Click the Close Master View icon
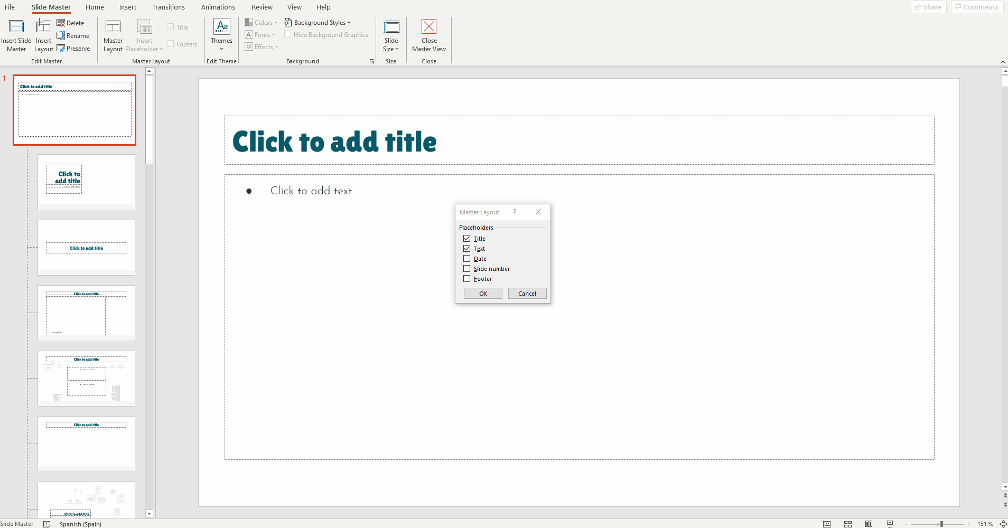Image resolution: width=1008 pixels, height=528 pixels. pyautogui.click(x=428, y=27)
